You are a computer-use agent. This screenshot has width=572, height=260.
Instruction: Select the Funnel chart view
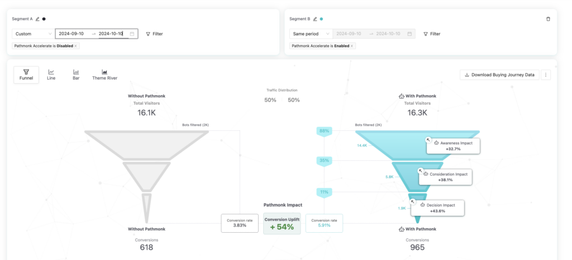coord(26,75)
